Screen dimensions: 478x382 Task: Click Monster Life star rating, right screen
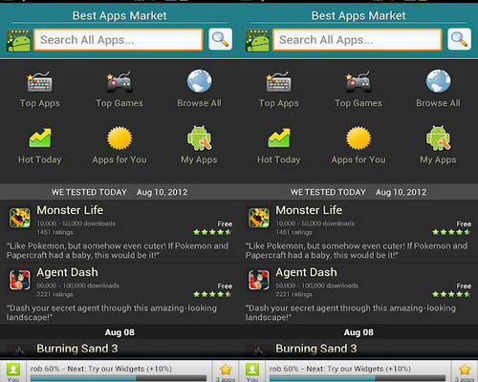(x=451, y=232)
